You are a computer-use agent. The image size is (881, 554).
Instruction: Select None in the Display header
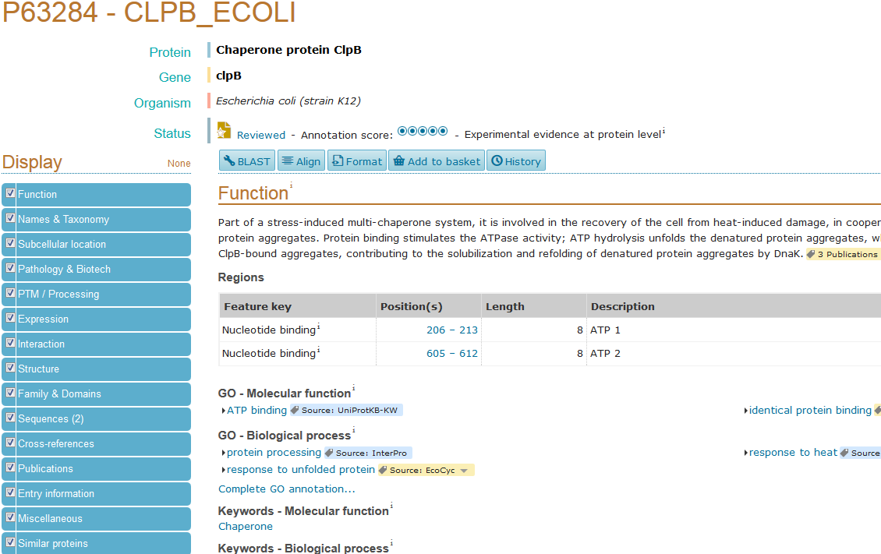point(179,164)
